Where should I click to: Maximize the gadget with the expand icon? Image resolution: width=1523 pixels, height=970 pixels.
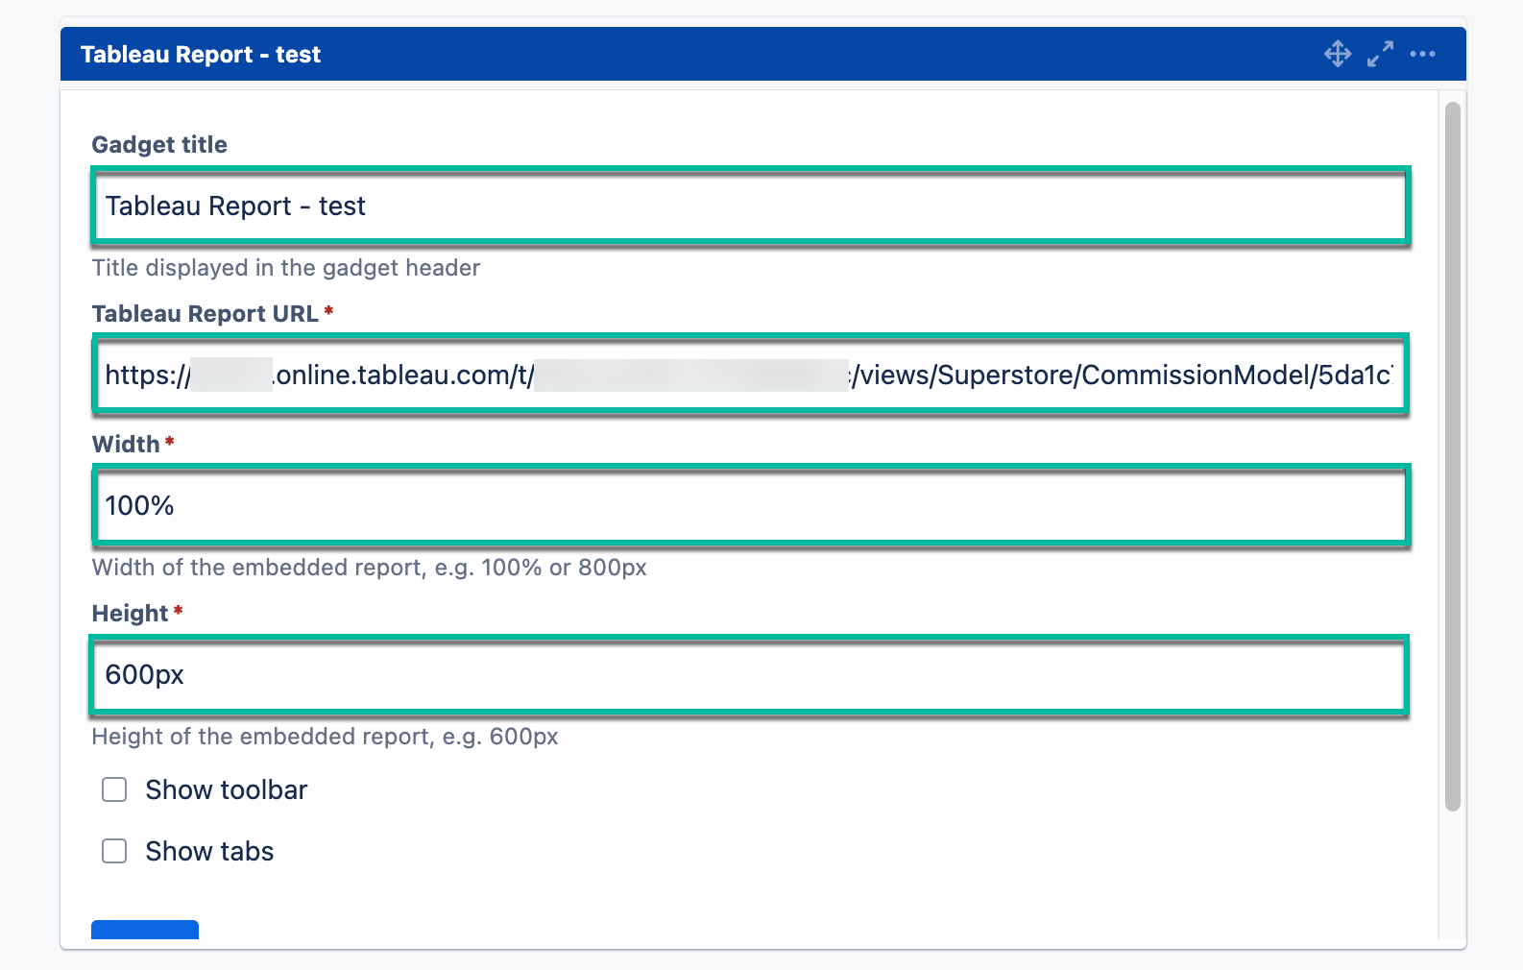(x=1380, y=54)
